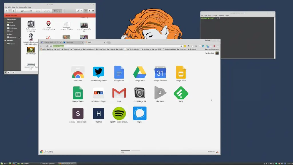Open the Gaming bookmarks folder

tap(66, 49)
